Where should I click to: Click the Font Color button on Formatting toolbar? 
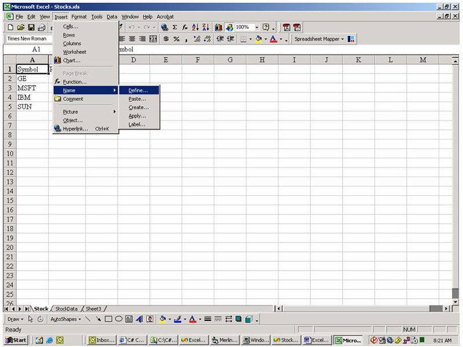click(273, 39)
